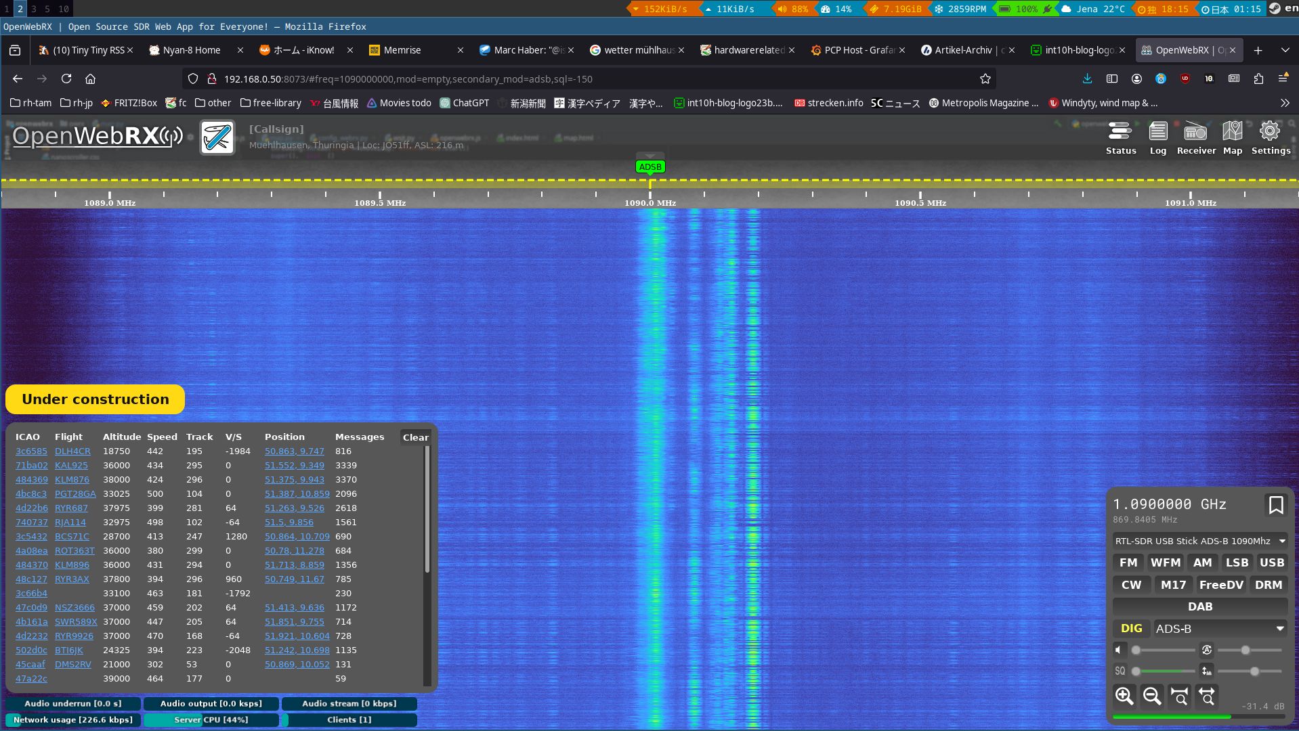Select LSB demodulation mode

tap(1237, 562)
